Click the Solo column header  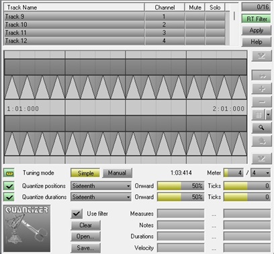pos(215,7)
